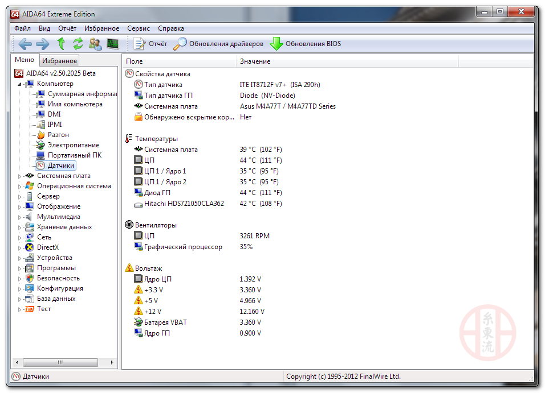
Task: Expand the Сервер tree node
Action: coord(19,197)
